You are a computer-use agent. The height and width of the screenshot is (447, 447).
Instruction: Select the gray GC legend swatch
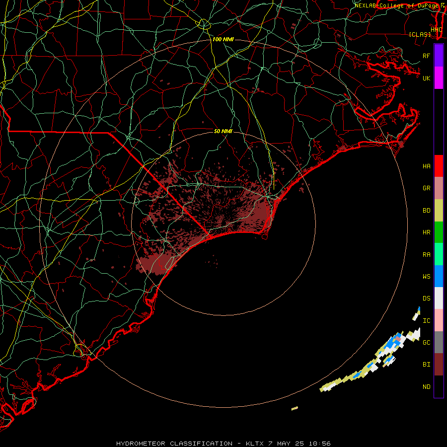click(439, 342)
